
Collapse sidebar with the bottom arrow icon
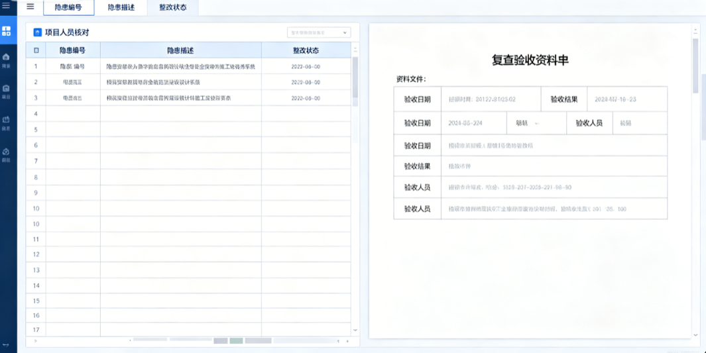coord(7,344)
